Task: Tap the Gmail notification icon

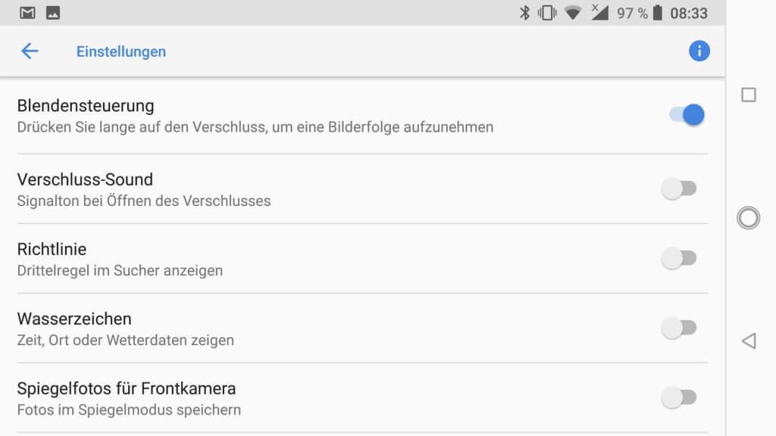Action: click(27, 13)
